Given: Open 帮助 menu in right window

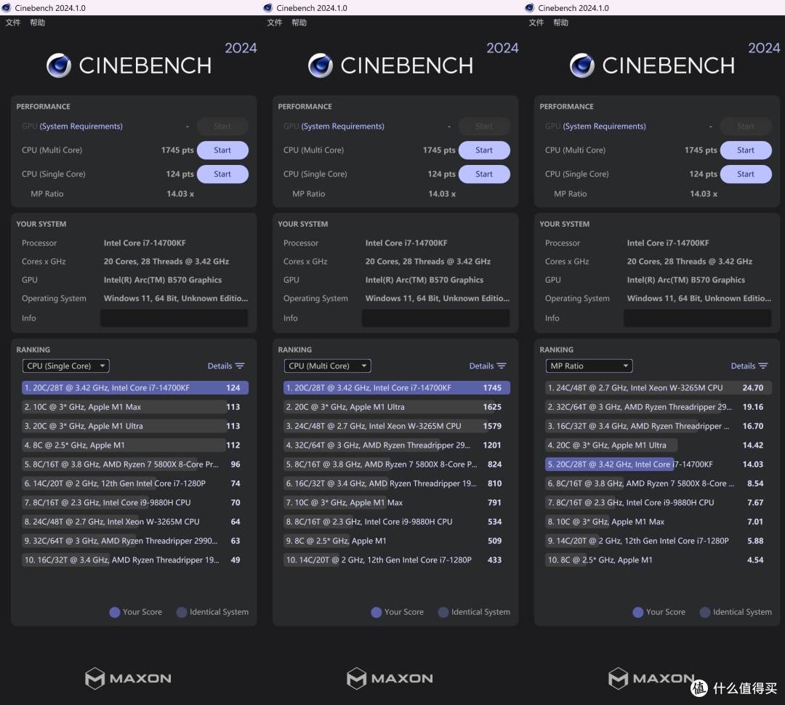Looking at the screenshot, I should 560,23.
